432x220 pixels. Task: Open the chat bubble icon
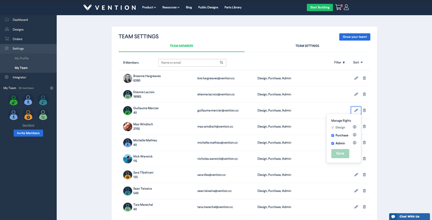coord(394,217)
